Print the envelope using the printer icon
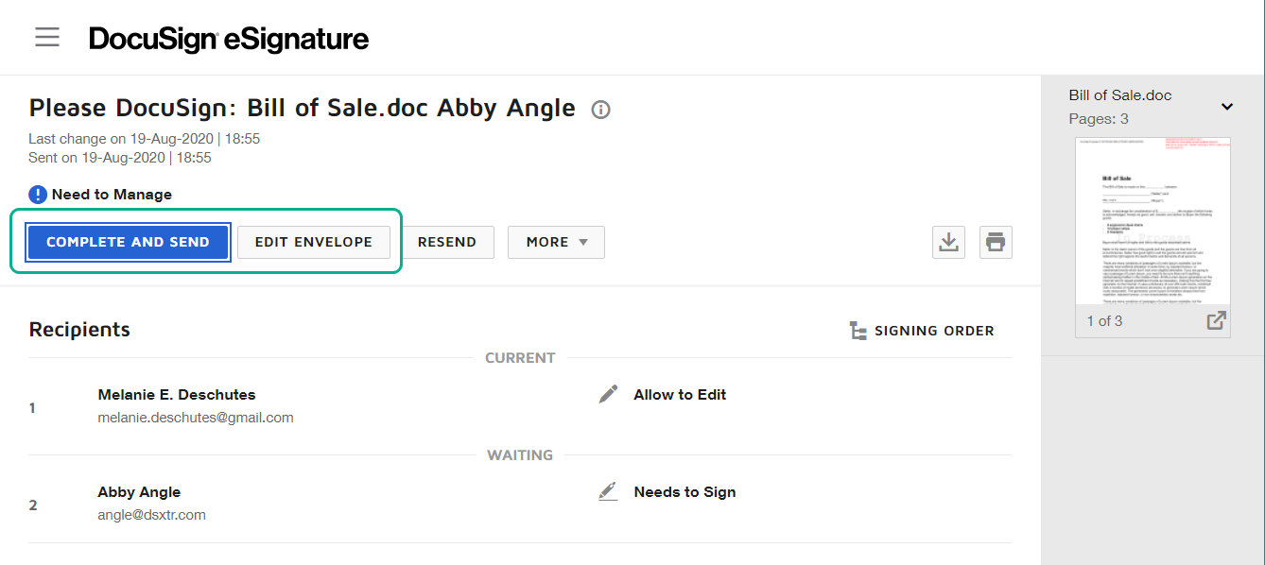This screenshot has height=565, width=1265. (x=995, y=242)
